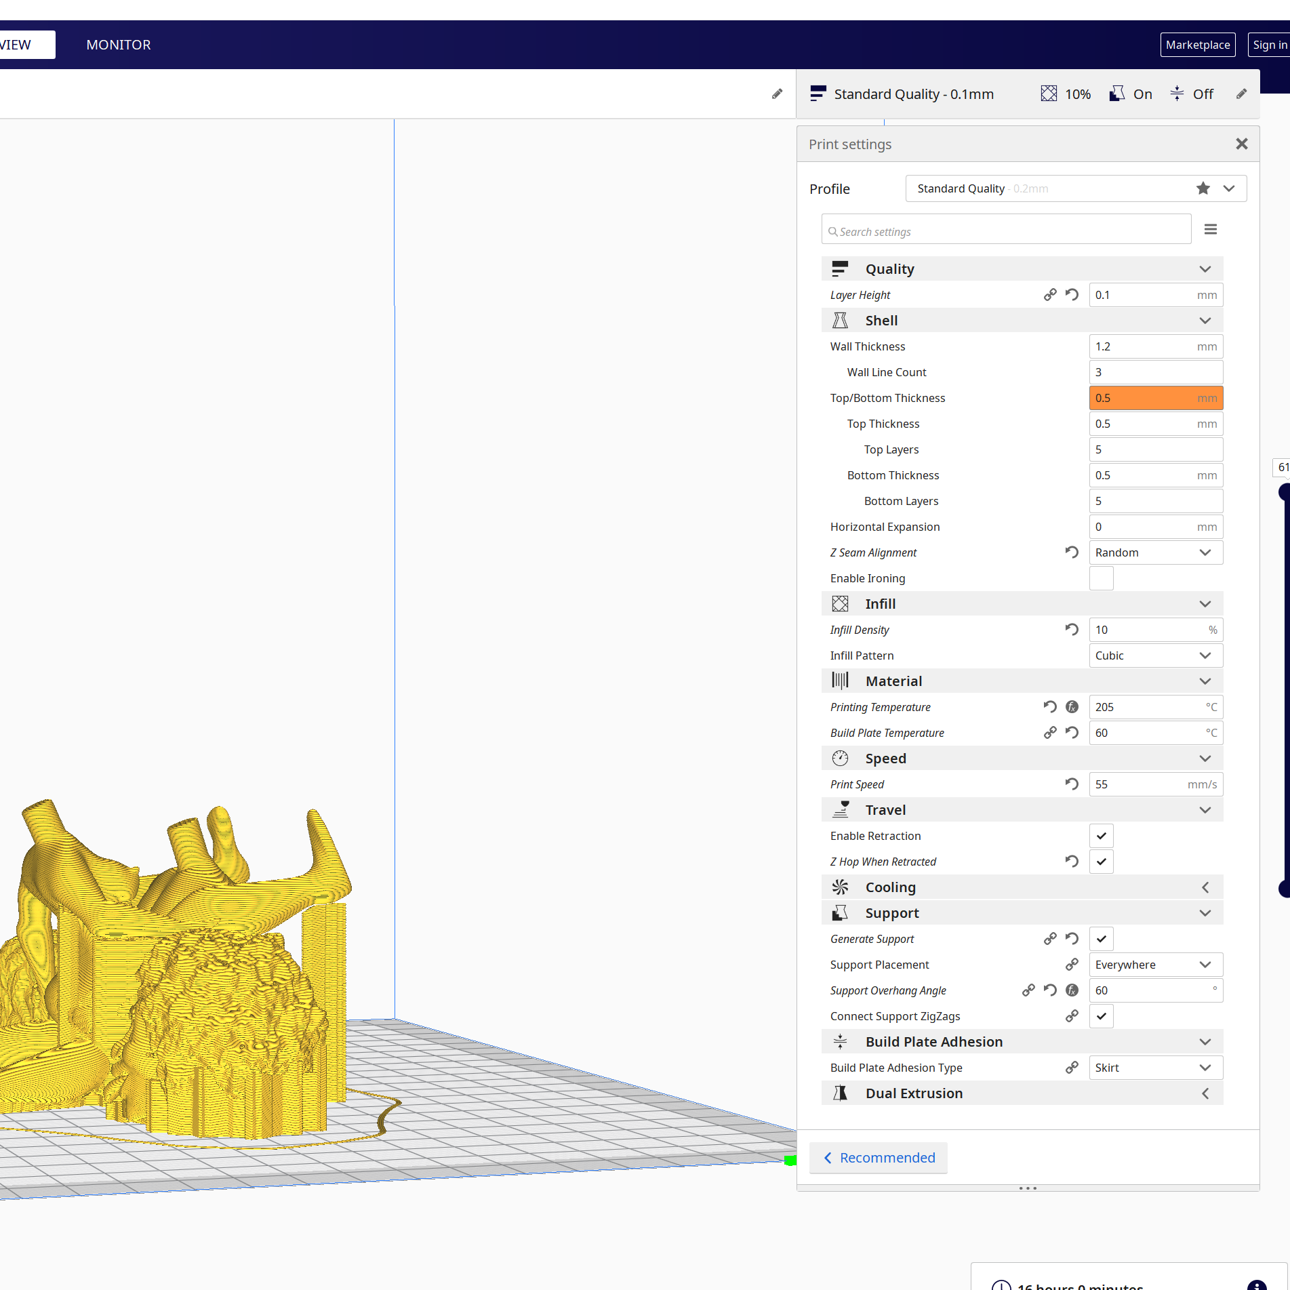The image size is (1290, 1290).
Task: Open the settings visibility hamburger menu
Action: pyautogui.click(x=1210, y=230)
